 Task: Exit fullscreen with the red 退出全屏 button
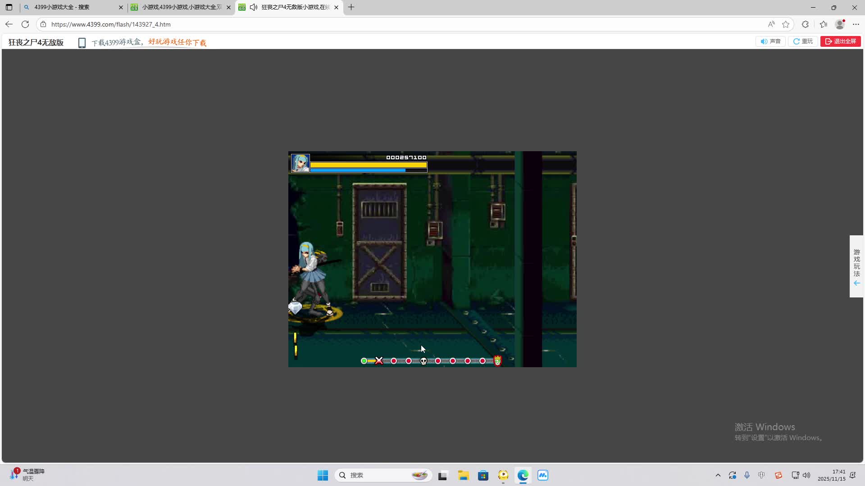point(840,41)
